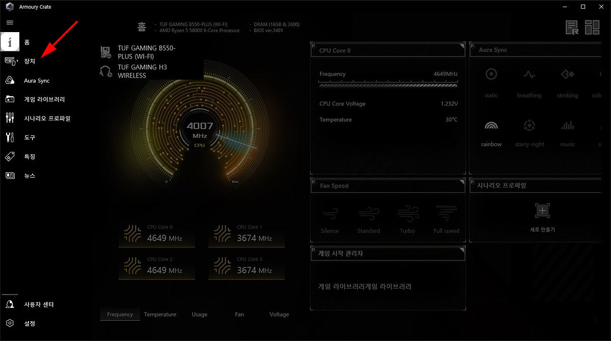Switch to the Fan tab
The width and height of the screenshot is (611, 341).
239,314
